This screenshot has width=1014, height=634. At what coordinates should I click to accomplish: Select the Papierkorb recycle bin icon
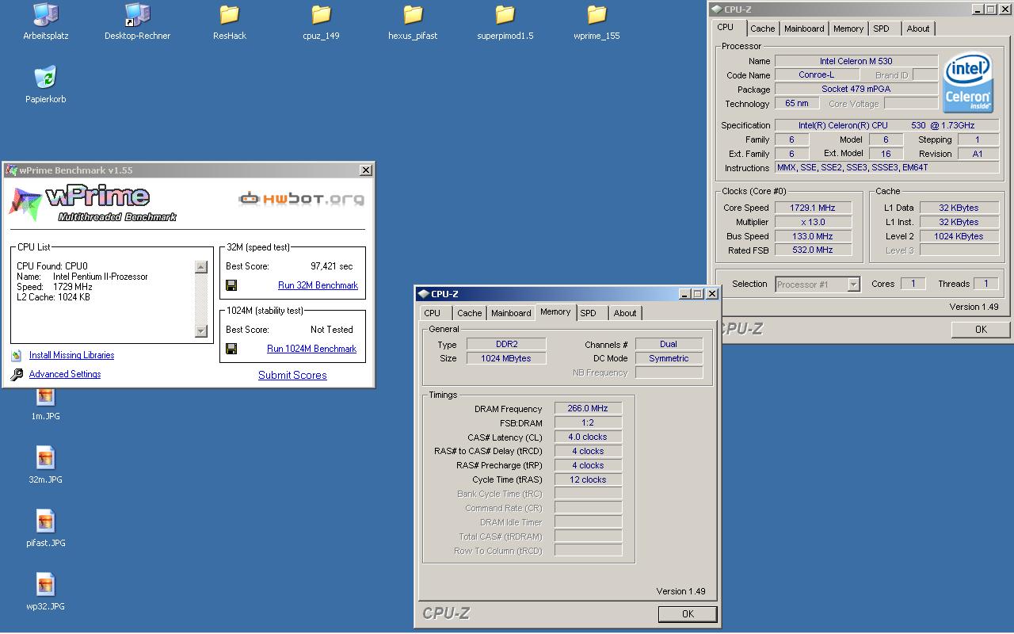tap(45, 78)
